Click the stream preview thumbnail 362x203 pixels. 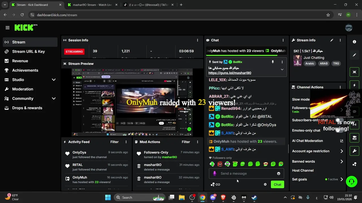coord(132,103)
